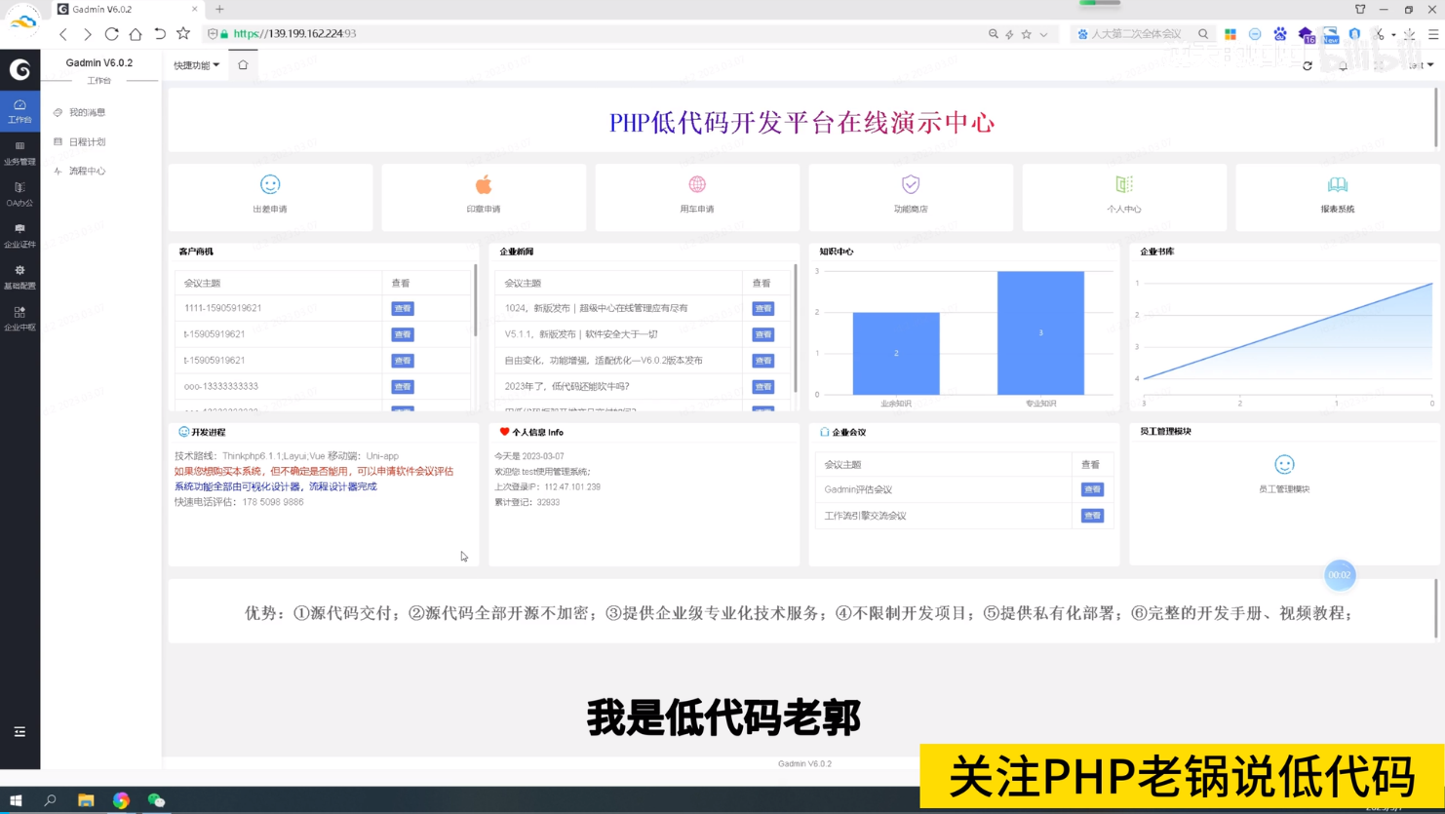The width and height of the screenshot is (1445, 814).
Task: Open WeChat from the taskbar
Action: [x=156, y=800]
